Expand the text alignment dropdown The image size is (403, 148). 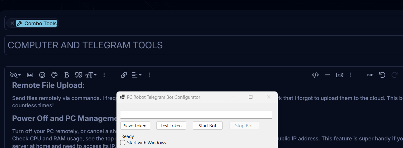(137, 75)
